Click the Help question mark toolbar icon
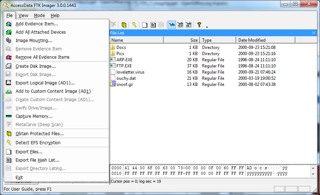 pyautogui.click(x=199, y=25)
